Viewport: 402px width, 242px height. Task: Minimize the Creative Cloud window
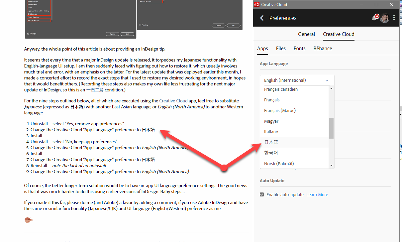point(361,5)
